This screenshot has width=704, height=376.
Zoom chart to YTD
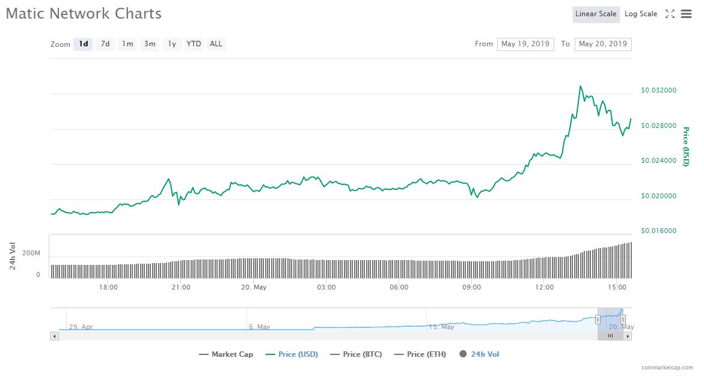tap(194, 44)
